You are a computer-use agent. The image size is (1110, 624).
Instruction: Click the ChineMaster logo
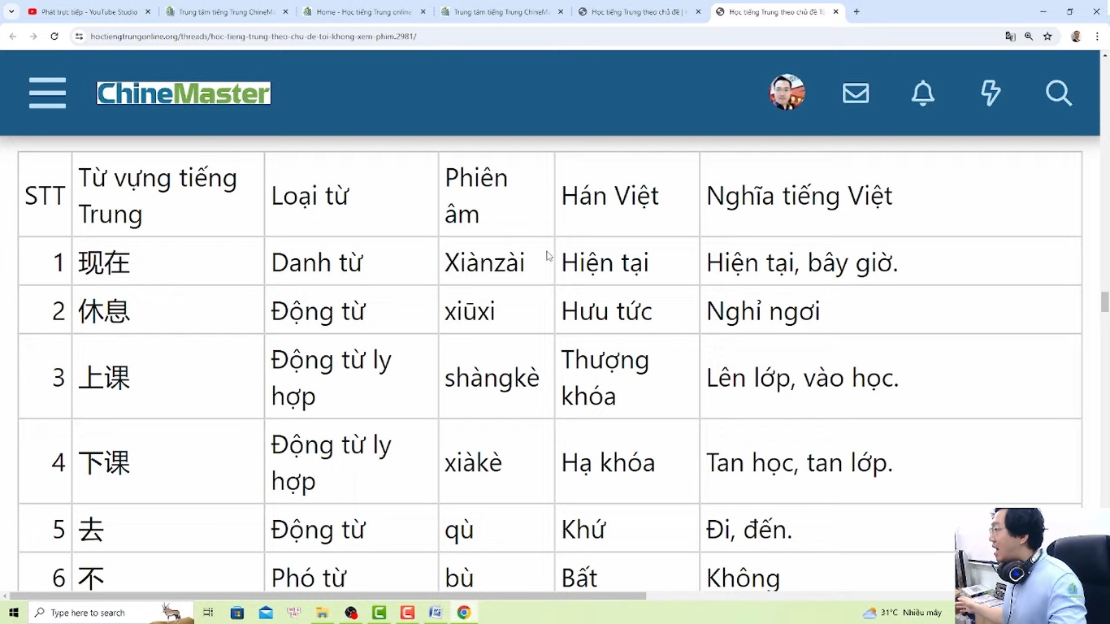coord(184,93)
